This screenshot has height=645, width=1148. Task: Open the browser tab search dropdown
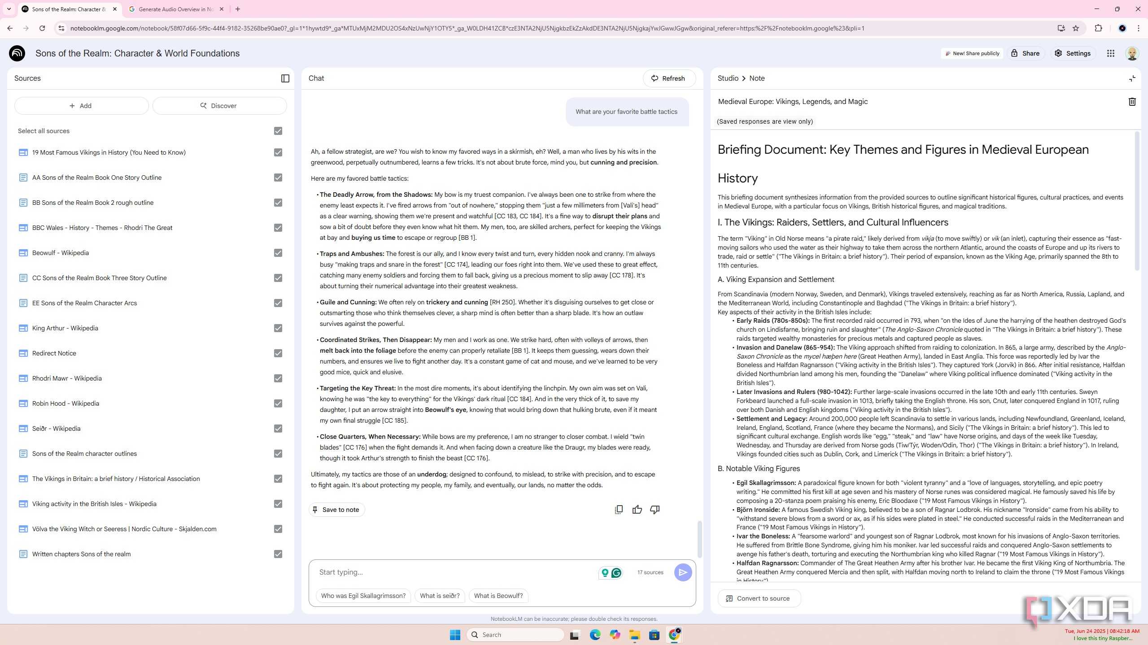pyautogui.click(x=9, y=9)
